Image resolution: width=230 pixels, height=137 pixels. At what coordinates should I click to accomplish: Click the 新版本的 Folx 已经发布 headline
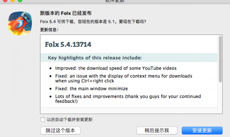(x=66, y=13)
